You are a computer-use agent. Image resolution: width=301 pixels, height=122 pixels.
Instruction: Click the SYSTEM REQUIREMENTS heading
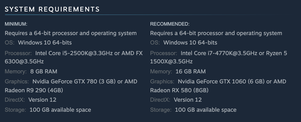(52, 9)
